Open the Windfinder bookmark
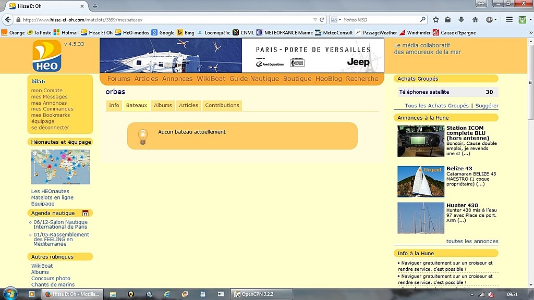This screenshot has height=300, width=534. (x=415, y=33)
